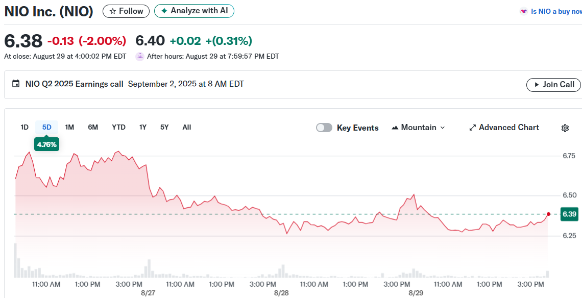Click the after hours moon icon
The height and width of the screenshot is (298, 582).
[139, 57]
